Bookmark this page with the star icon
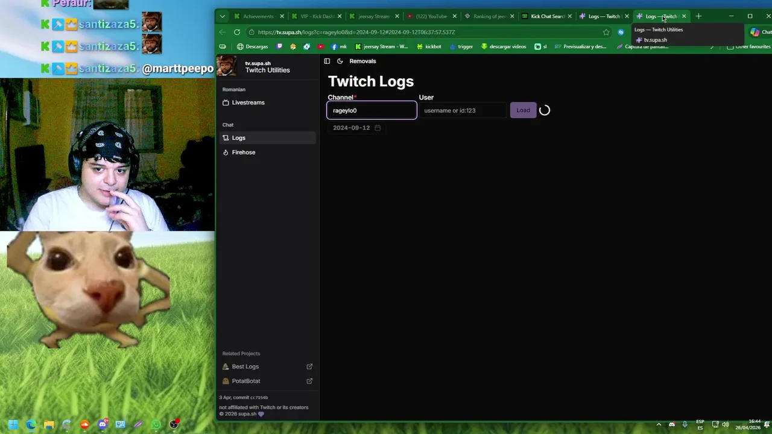 point(606,32)
